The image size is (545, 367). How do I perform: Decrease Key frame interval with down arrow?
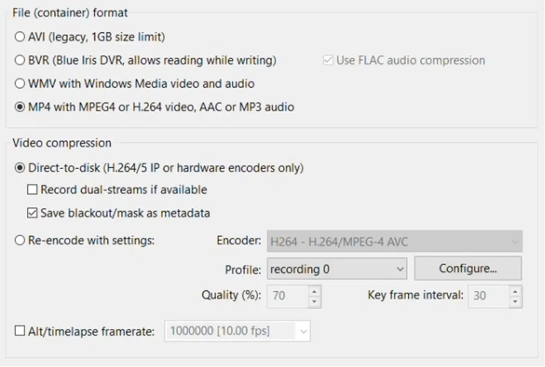click(515, 301)
